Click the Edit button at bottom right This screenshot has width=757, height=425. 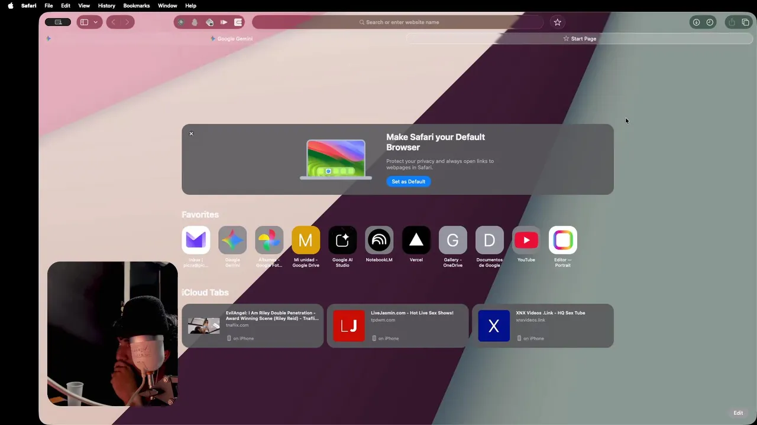point(738,413)
